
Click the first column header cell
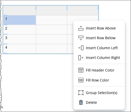[20, 11]
